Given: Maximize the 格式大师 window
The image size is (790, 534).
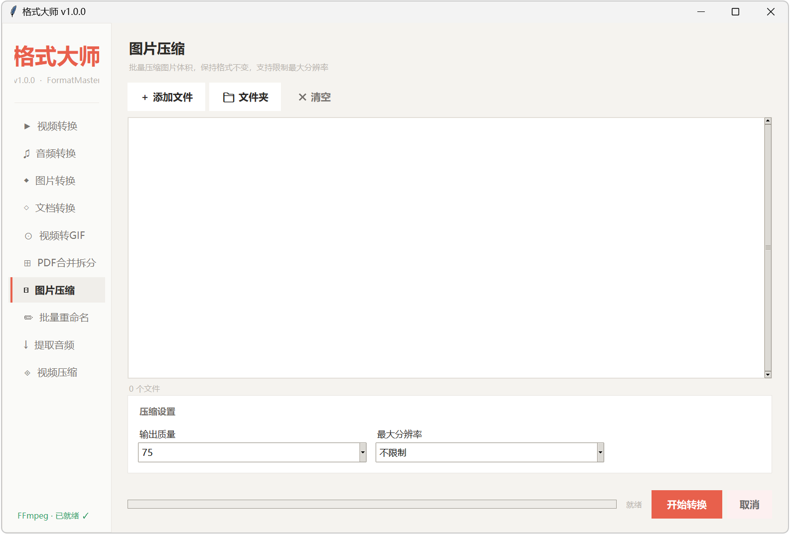Looking at the screenshot, I should point(735,11).
